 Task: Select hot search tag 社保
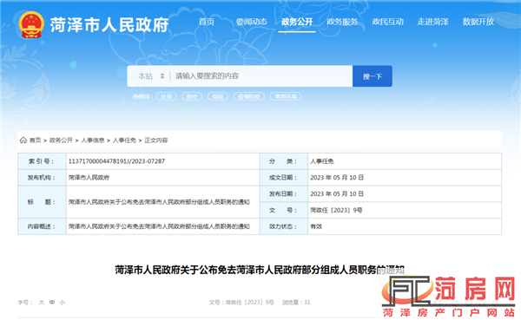pyautogui.click(x=167, y=96)
